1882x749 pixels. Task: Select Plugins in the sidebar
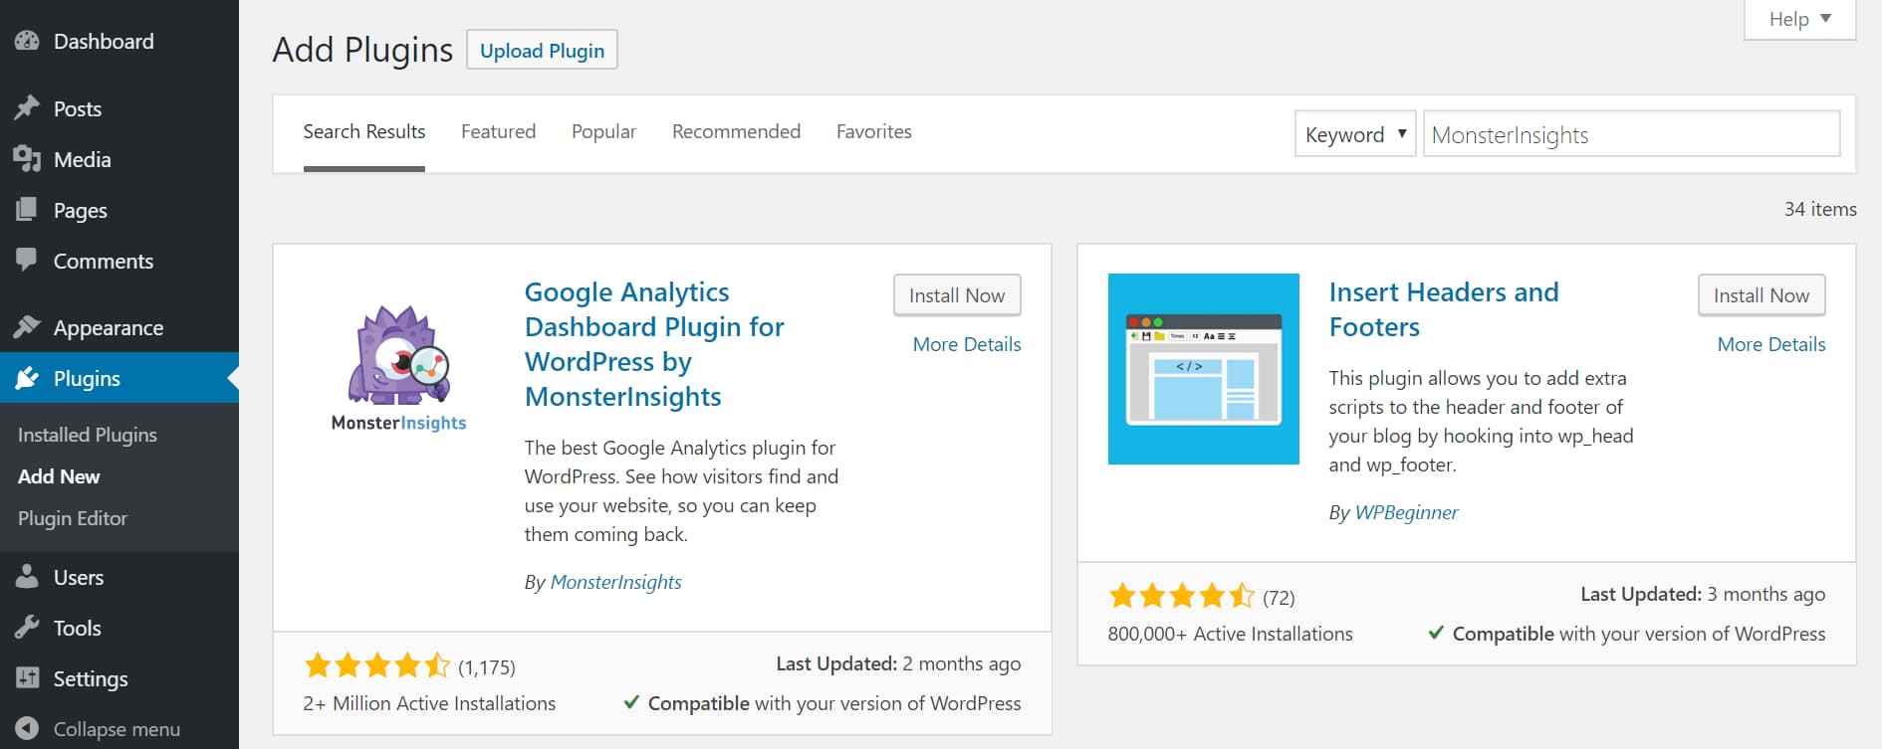pyautogui.click(x=119, y=378)
